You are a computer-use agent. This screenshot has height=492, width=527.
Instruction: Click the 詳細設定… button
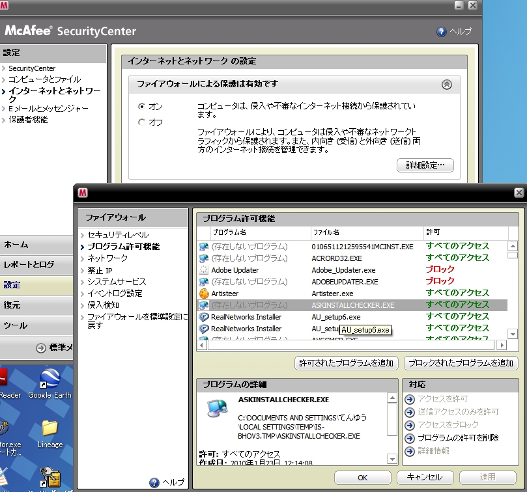pos(425,165)
